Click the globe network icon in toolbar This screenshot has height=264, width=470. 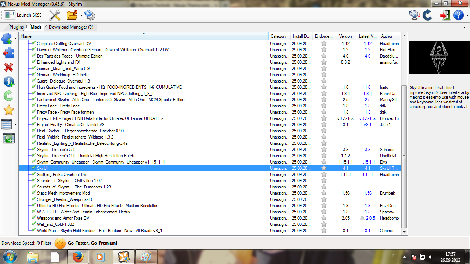[415, 15]
